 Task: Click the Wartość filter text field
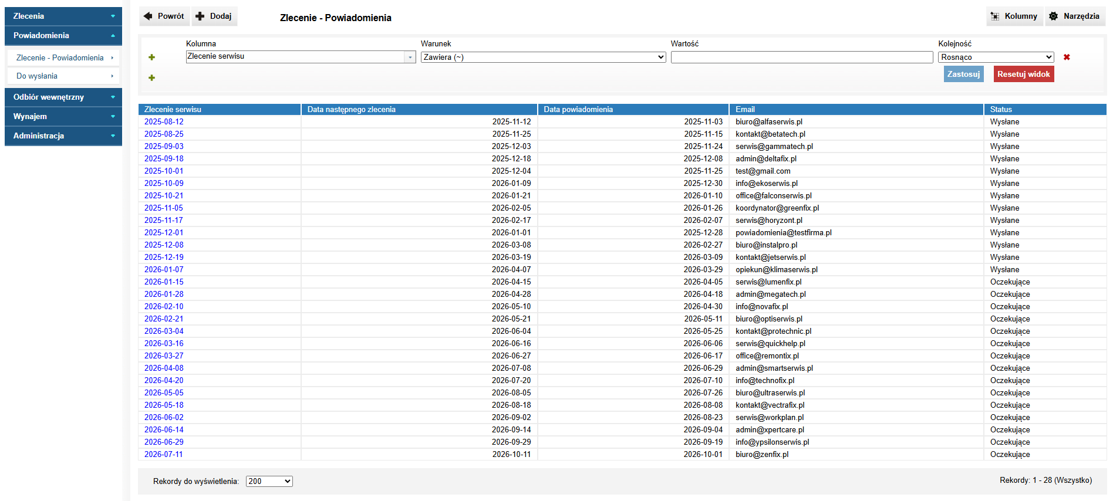pyautogui.click(x=801, y=57)
